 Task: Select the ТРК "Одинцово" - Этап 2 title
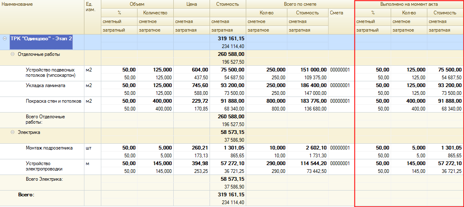tap(41, 38)
